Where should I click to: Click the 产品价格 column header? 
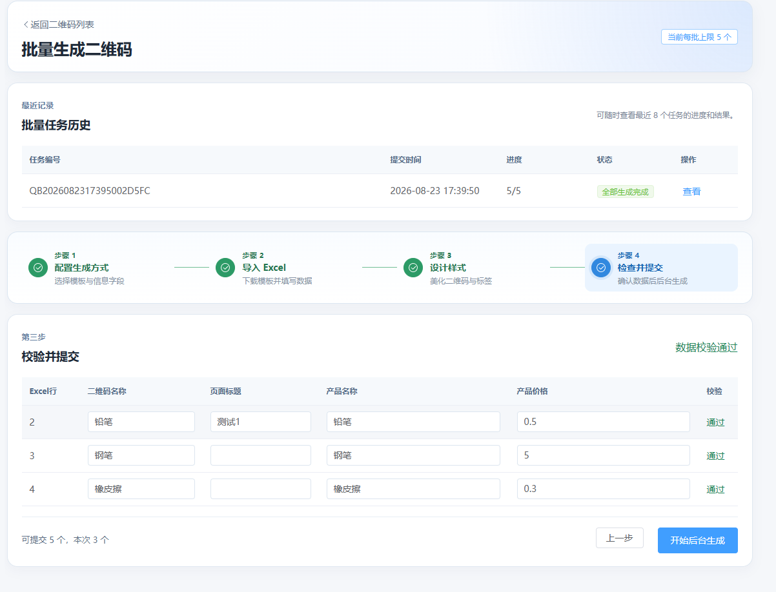pyautogui.click(x=533, y=391)
